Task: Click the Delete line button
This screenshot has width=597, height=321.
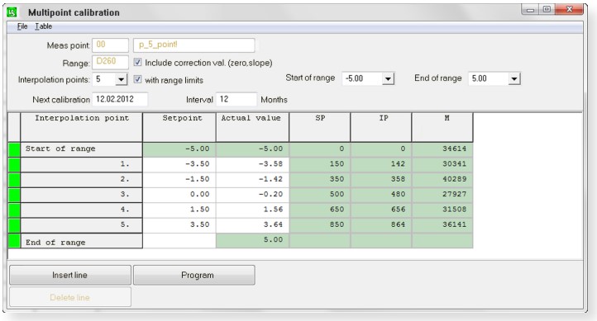Action: coord(70,297)
